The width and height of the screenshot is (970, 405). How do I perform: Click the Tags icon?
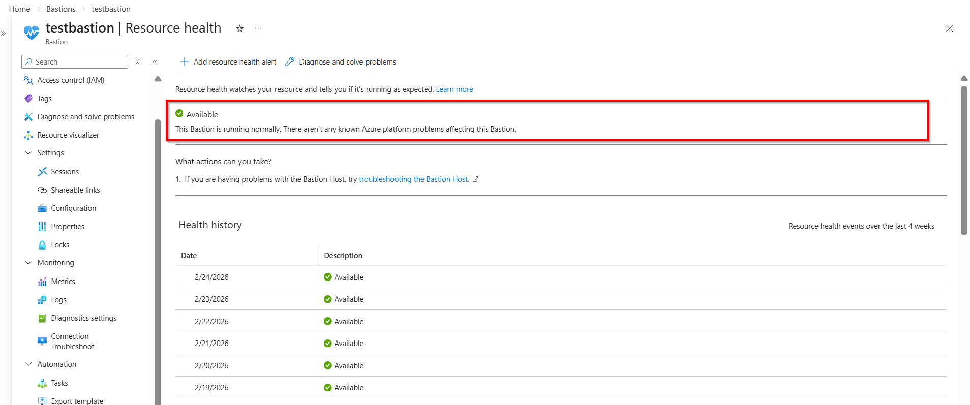[28, 99]
